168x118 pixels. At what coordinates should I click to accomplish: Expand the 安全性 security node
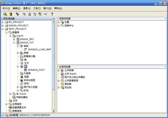pos(59,87)
